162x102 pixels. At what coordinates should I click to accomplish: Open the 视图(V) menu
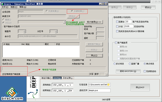point(14,7)
